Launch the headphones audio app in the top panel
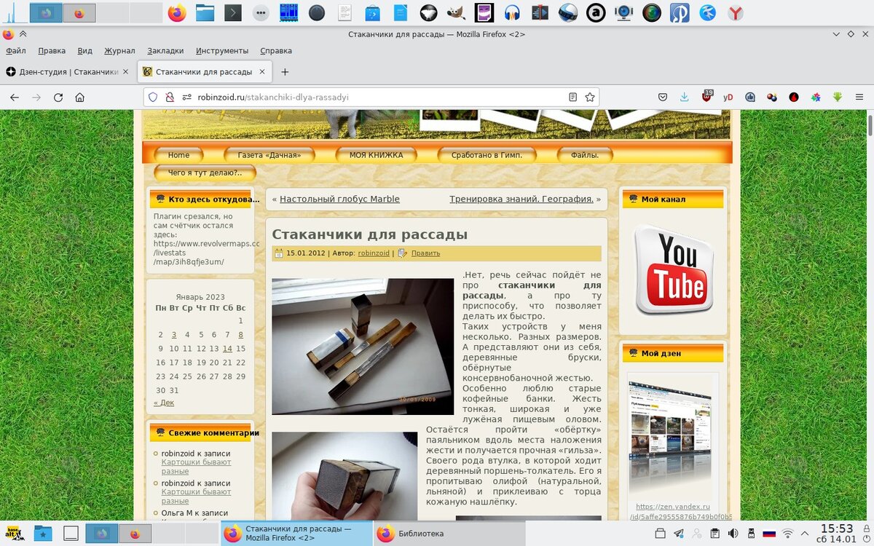The image size is (874, 546). [x=512, y=13]
